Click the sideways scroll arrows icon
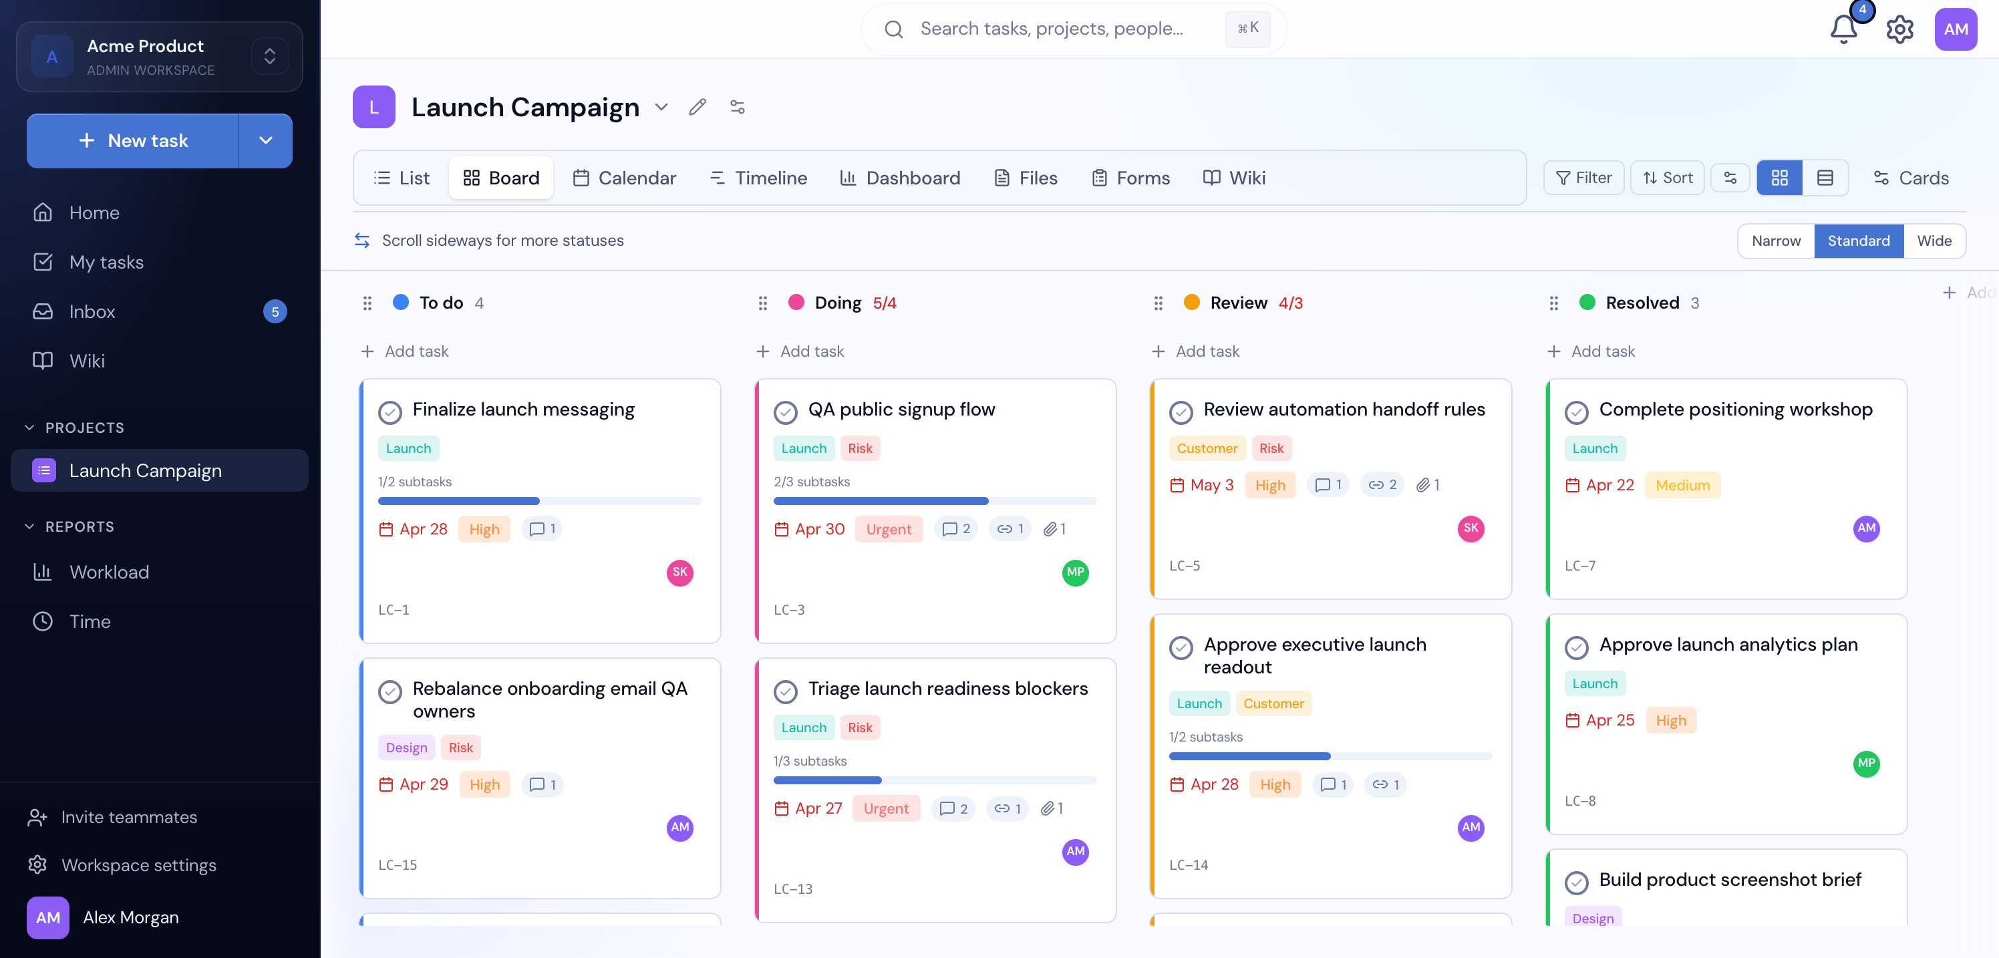Viewport: 1999px width, 958px height. (362, 241)
